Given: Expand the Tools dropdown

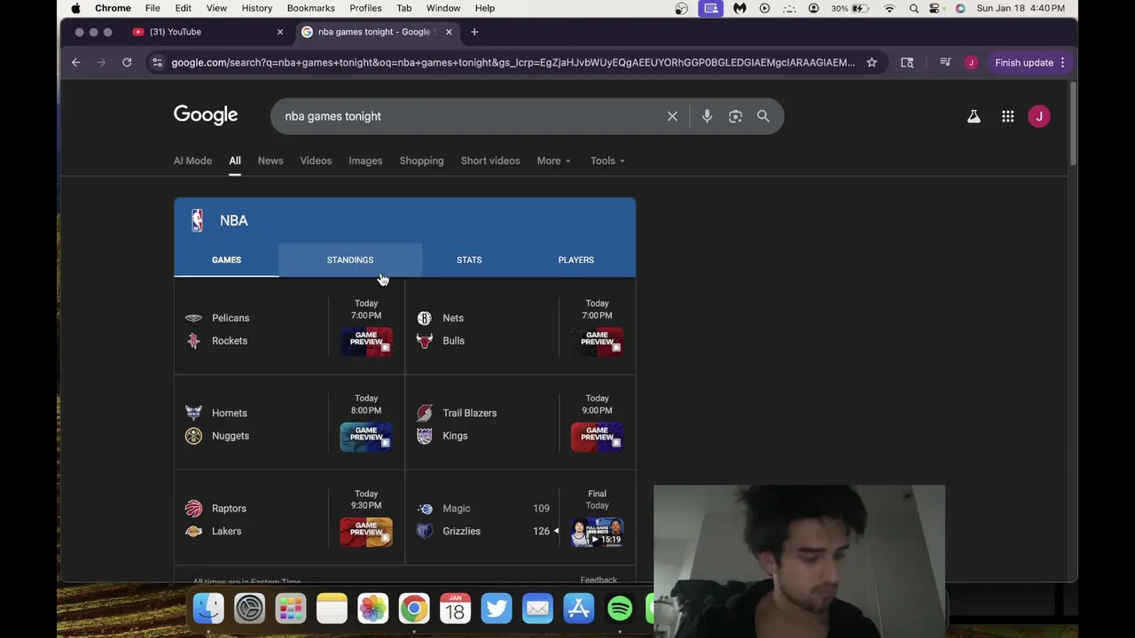Looking at the screenshot, I should tap(607, 160).
